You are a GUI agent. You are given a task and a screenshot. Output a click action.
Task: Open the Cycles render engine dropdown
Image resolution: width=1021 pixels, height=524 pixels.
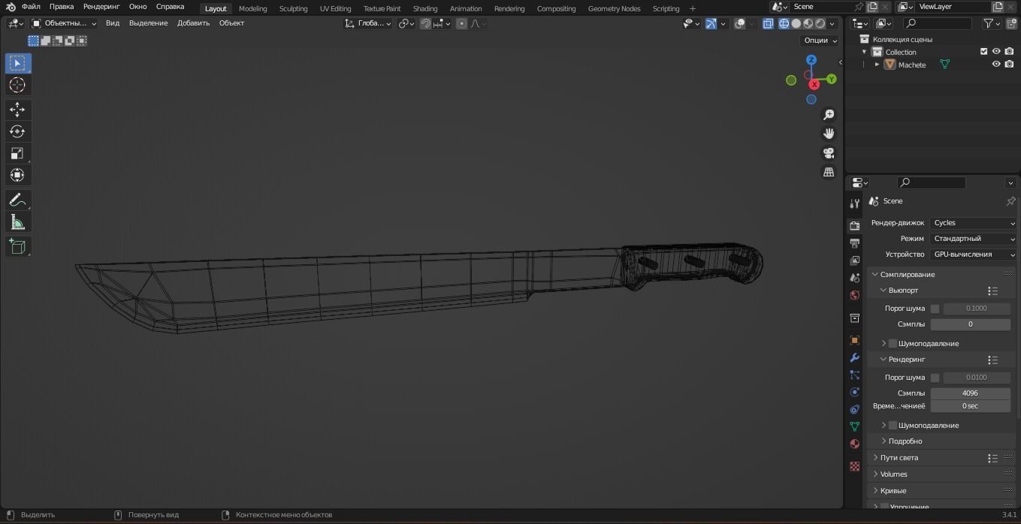pyautogui.click(x=973, y=222)
